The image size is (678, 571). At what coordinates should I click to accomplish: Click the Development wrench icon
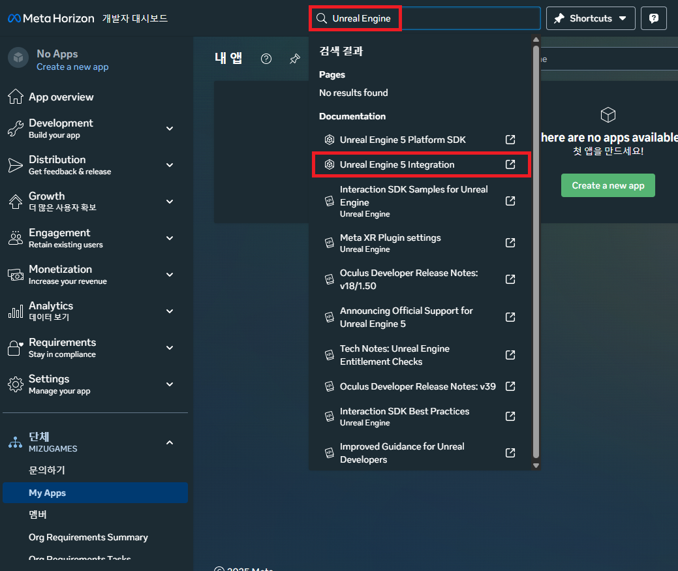(16, 129)
